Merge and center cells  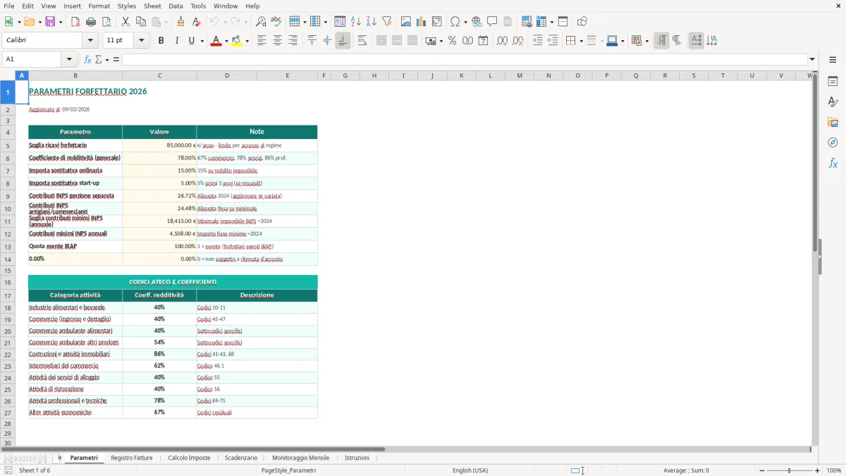(x=381, y=41)
